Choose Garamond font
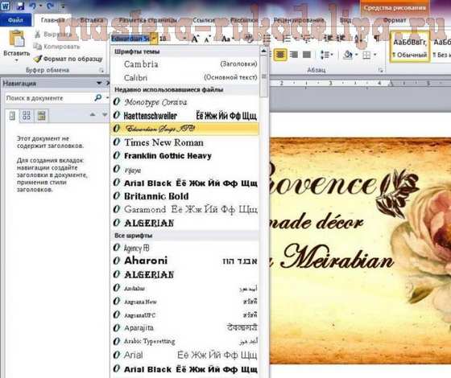The width and height of the screenshot is (451, 378). 184,209
